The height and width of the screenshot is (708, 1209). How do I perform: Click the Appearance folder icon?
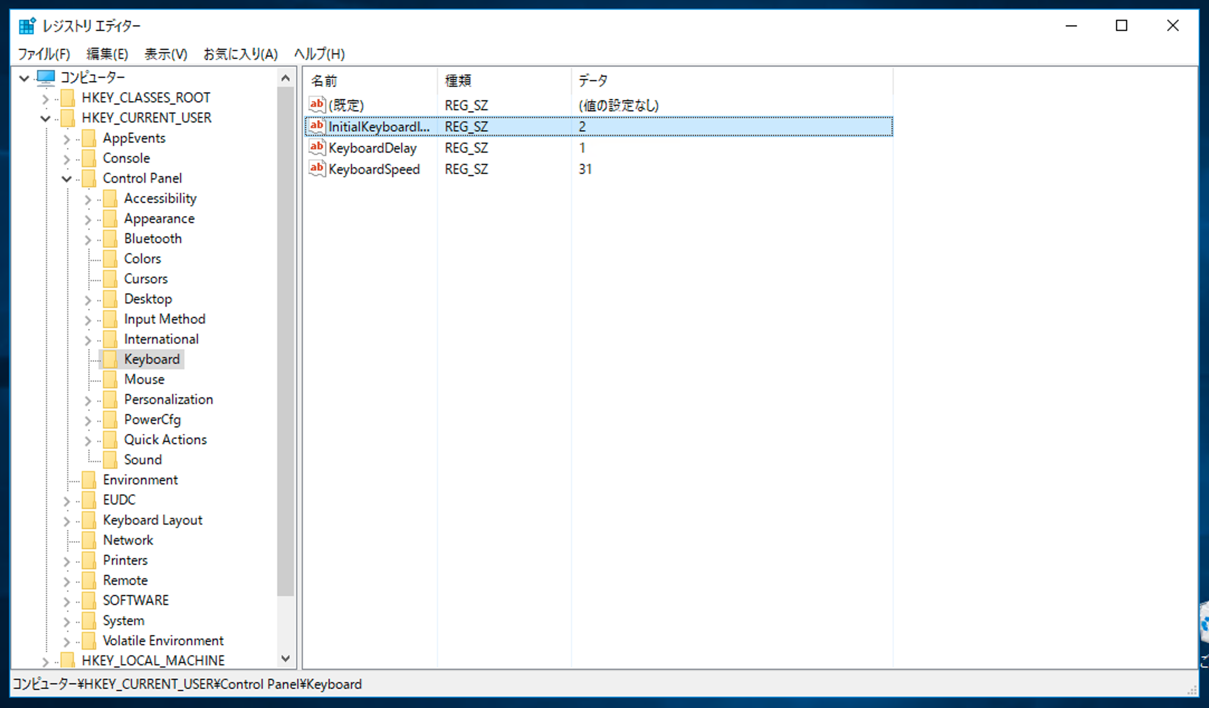(110, 218)
